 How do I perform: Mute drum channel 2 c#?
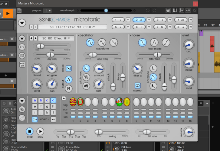(149, 20)
